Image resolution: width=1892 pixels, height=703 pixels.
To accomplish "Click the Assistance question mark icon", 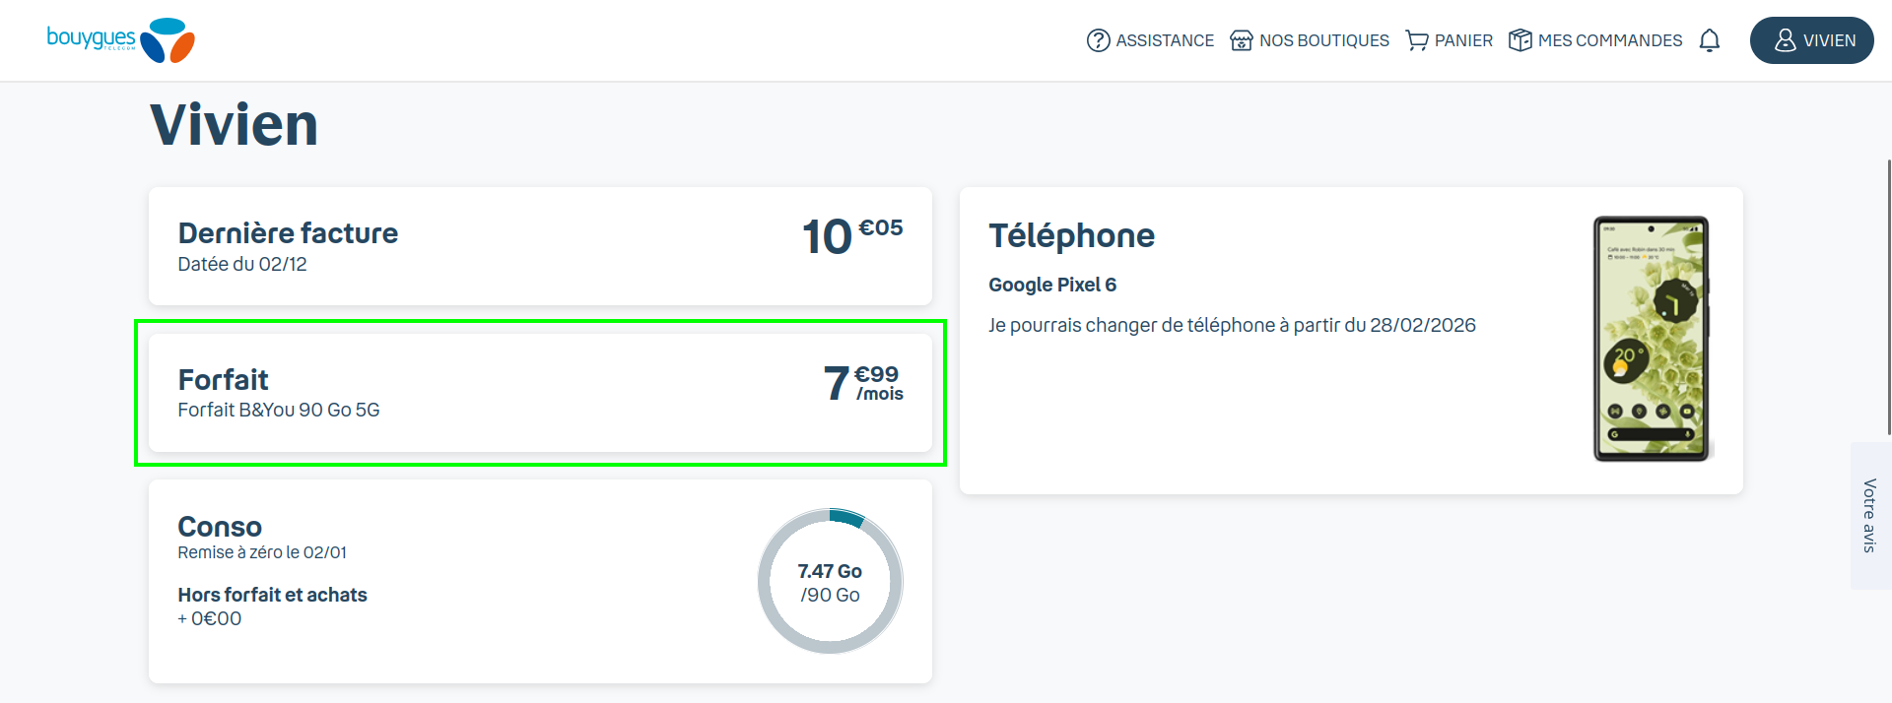I will click(1098, 40).
